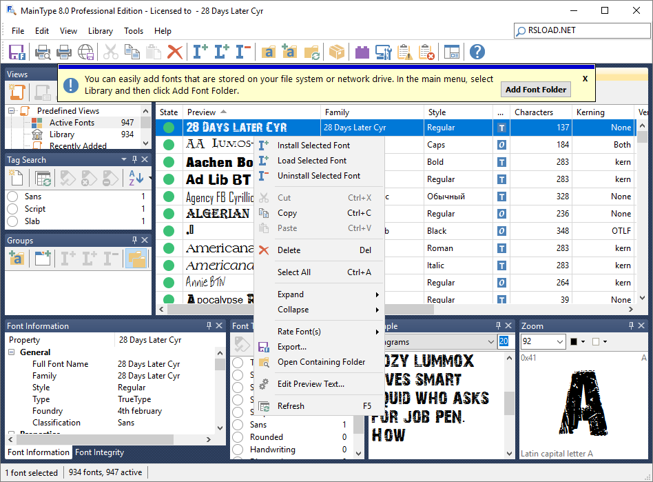The image size is (653, 482).
Task: Click the globe web toolbar icon
Action: [86, 52]
